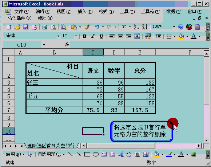
Task: Toggle Underline formatting button
Action: coord(101,36)
